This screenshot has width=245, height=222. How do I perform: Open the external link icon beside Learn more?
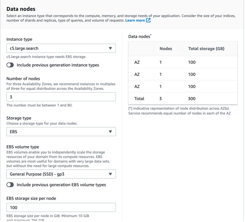pos(148,20)
